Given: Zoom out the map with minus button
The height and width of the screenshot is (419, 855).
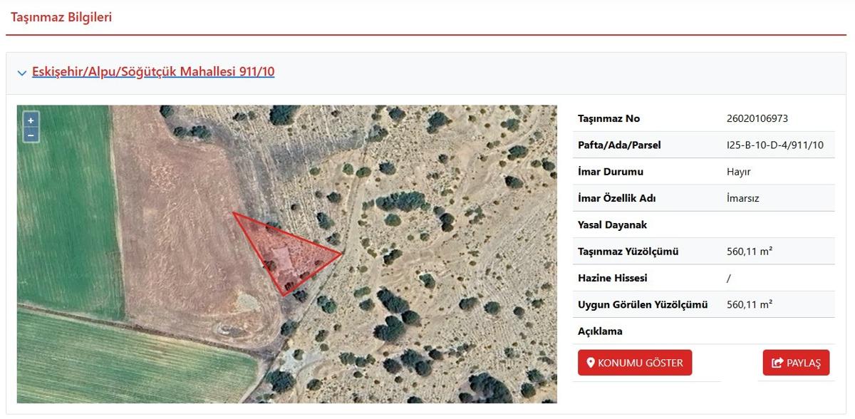Looking at the screenshot, I should click(x=31, y=134).
